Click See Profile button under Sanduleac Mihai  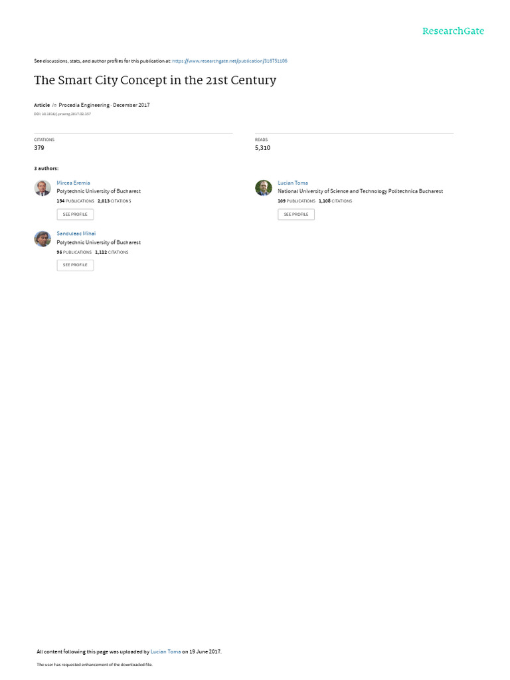pos(75,265)
